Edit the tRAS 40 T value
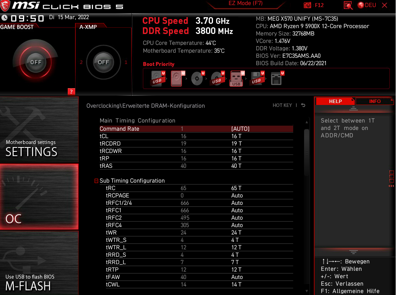 pos(236,166)
